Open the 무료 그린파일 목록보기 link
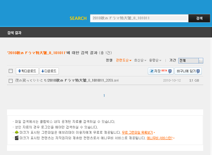This screenshot has height=155, width=212. point(137,132)
